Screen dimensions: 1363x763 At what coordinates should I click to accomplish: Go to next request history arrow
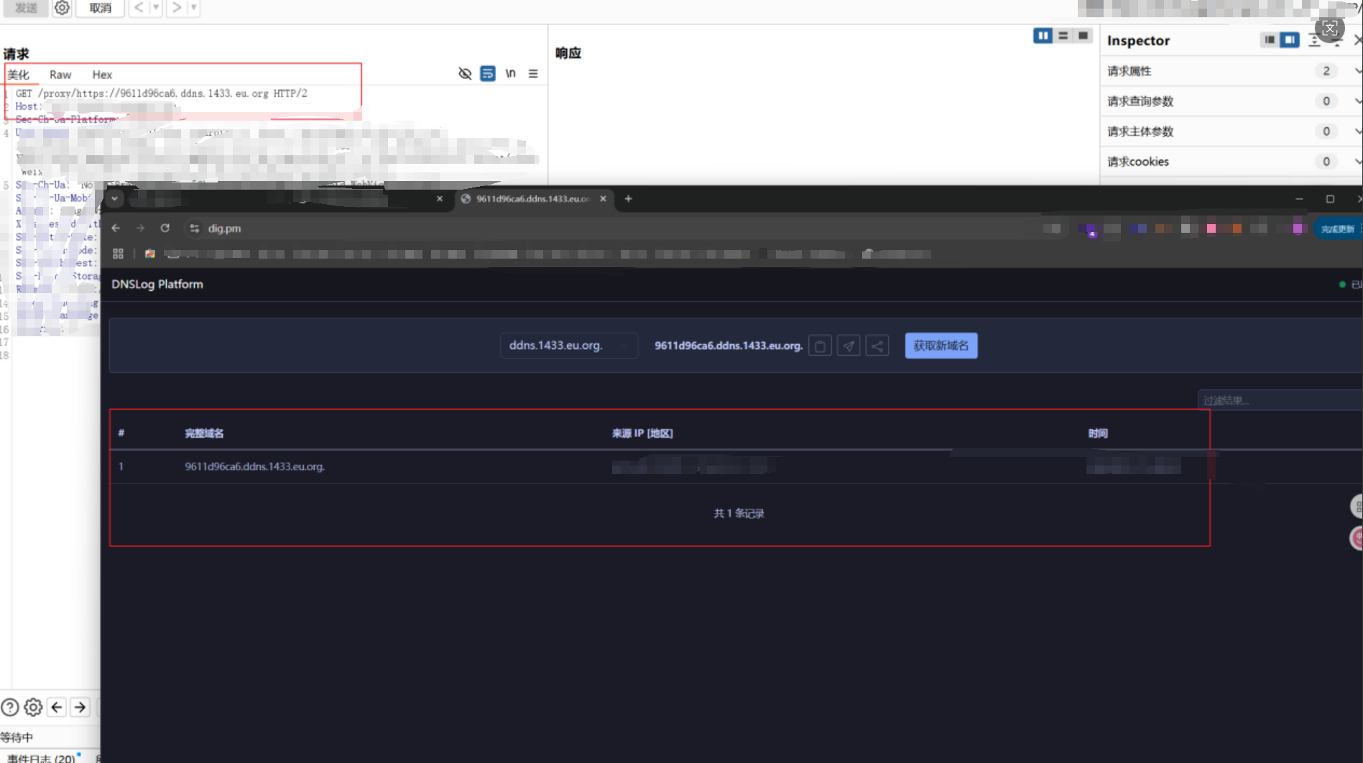tap(177, 8)
